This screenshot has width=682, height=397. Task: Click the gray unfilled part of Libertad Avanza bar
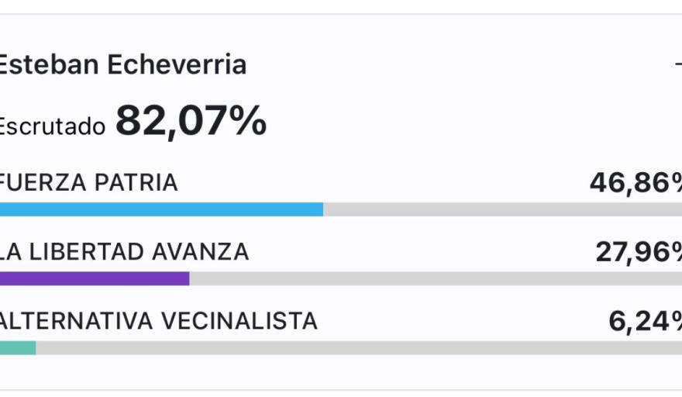pos(434,278)
